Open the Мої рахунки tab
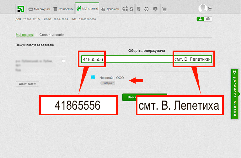Image resolution: width=241 pixels, height=158 pixels. pyautogui.click(x=39, y=9)
